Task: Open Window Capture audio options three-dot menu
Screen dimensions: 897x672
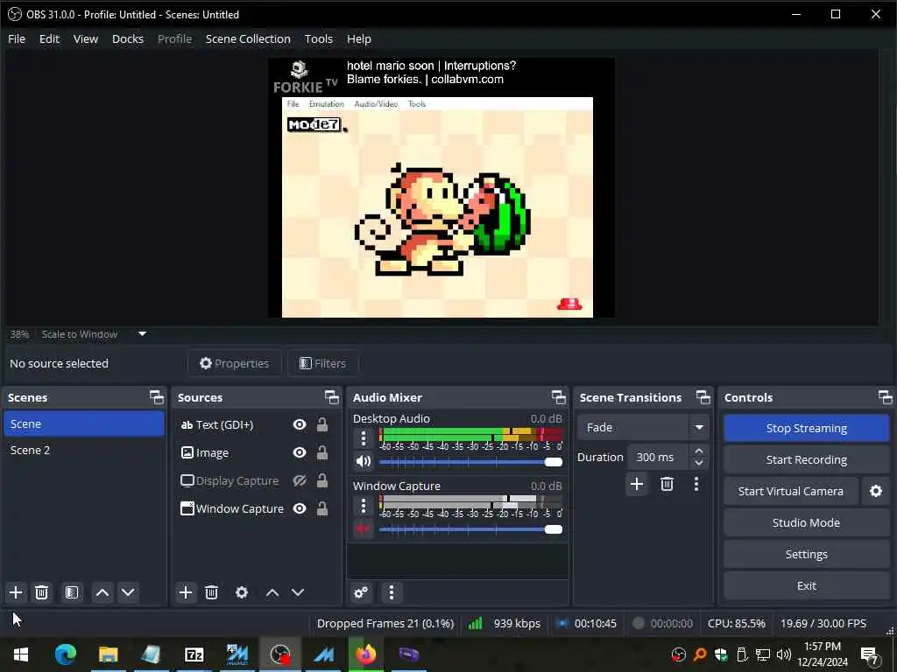Action: 364,506
